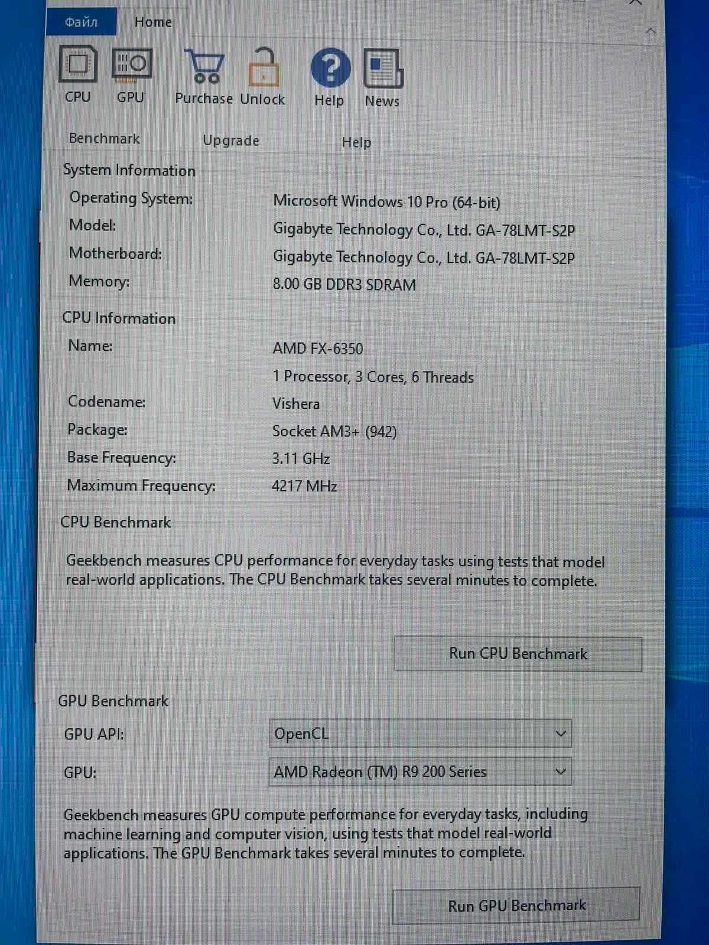
Task: Click the Socket AM3+ (942) package value
Action: click(x=334, y=432)
